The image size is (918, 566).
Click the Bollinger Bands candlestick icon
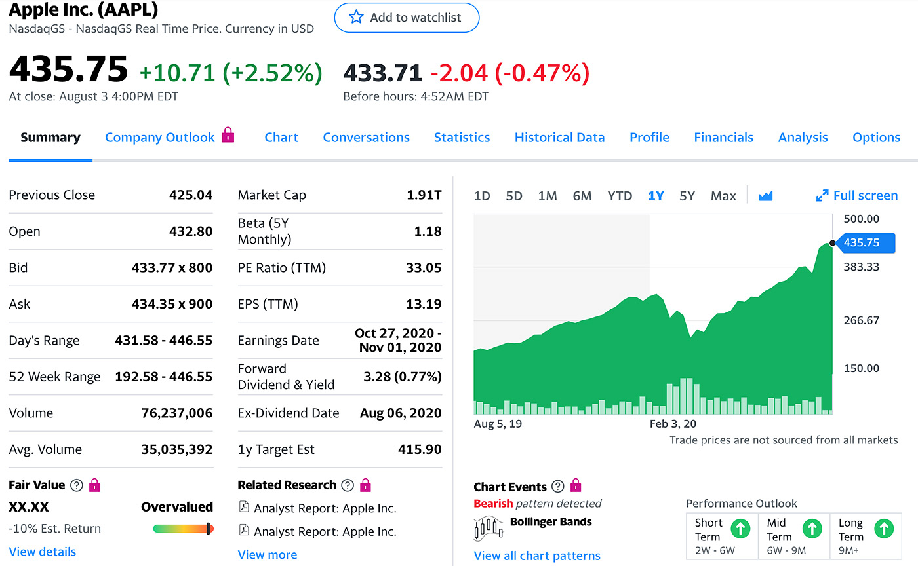pos(487,527)
